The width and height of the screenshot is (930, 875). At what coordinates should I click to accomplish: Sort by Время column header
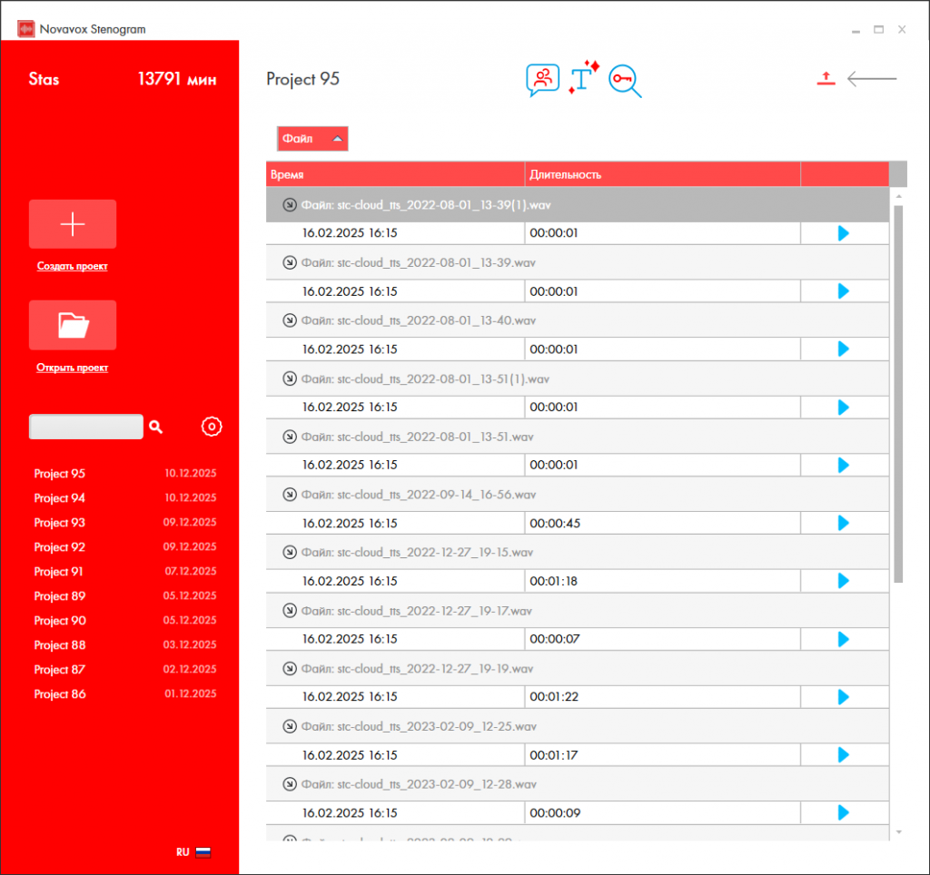(395, 174)
